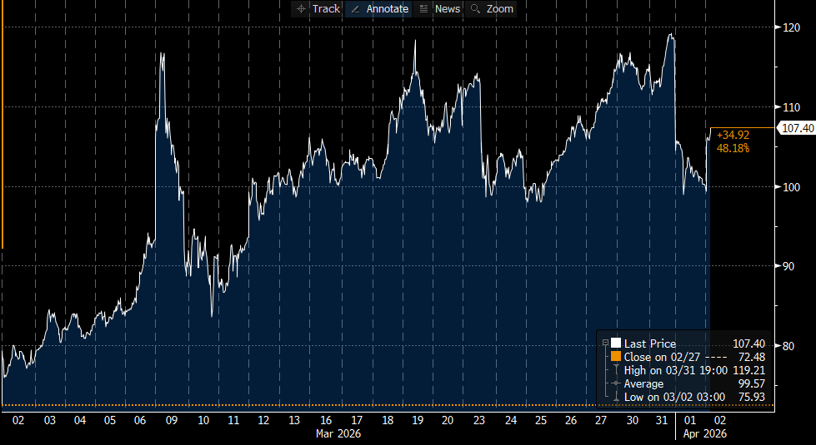This screenshot has height=445, width=816.
Task: Click the orange Close on 02/27 swatch
Action: click(616, 357)
